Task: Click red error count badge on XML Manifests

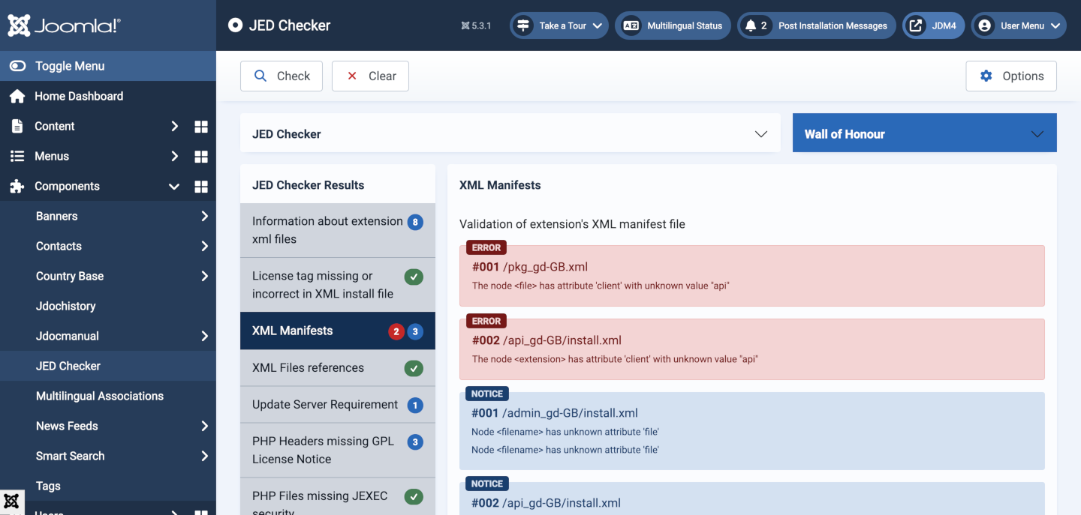Action: [396, 331]
